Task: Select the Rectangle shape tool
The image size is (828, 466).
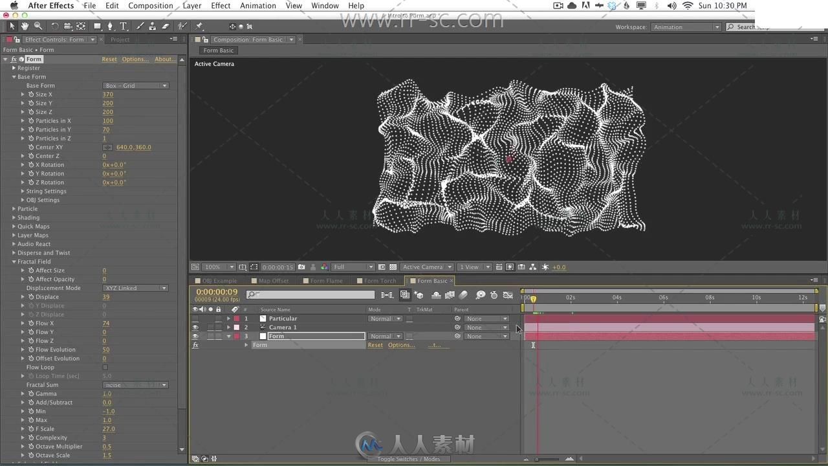Action: (x=97, y=27)
